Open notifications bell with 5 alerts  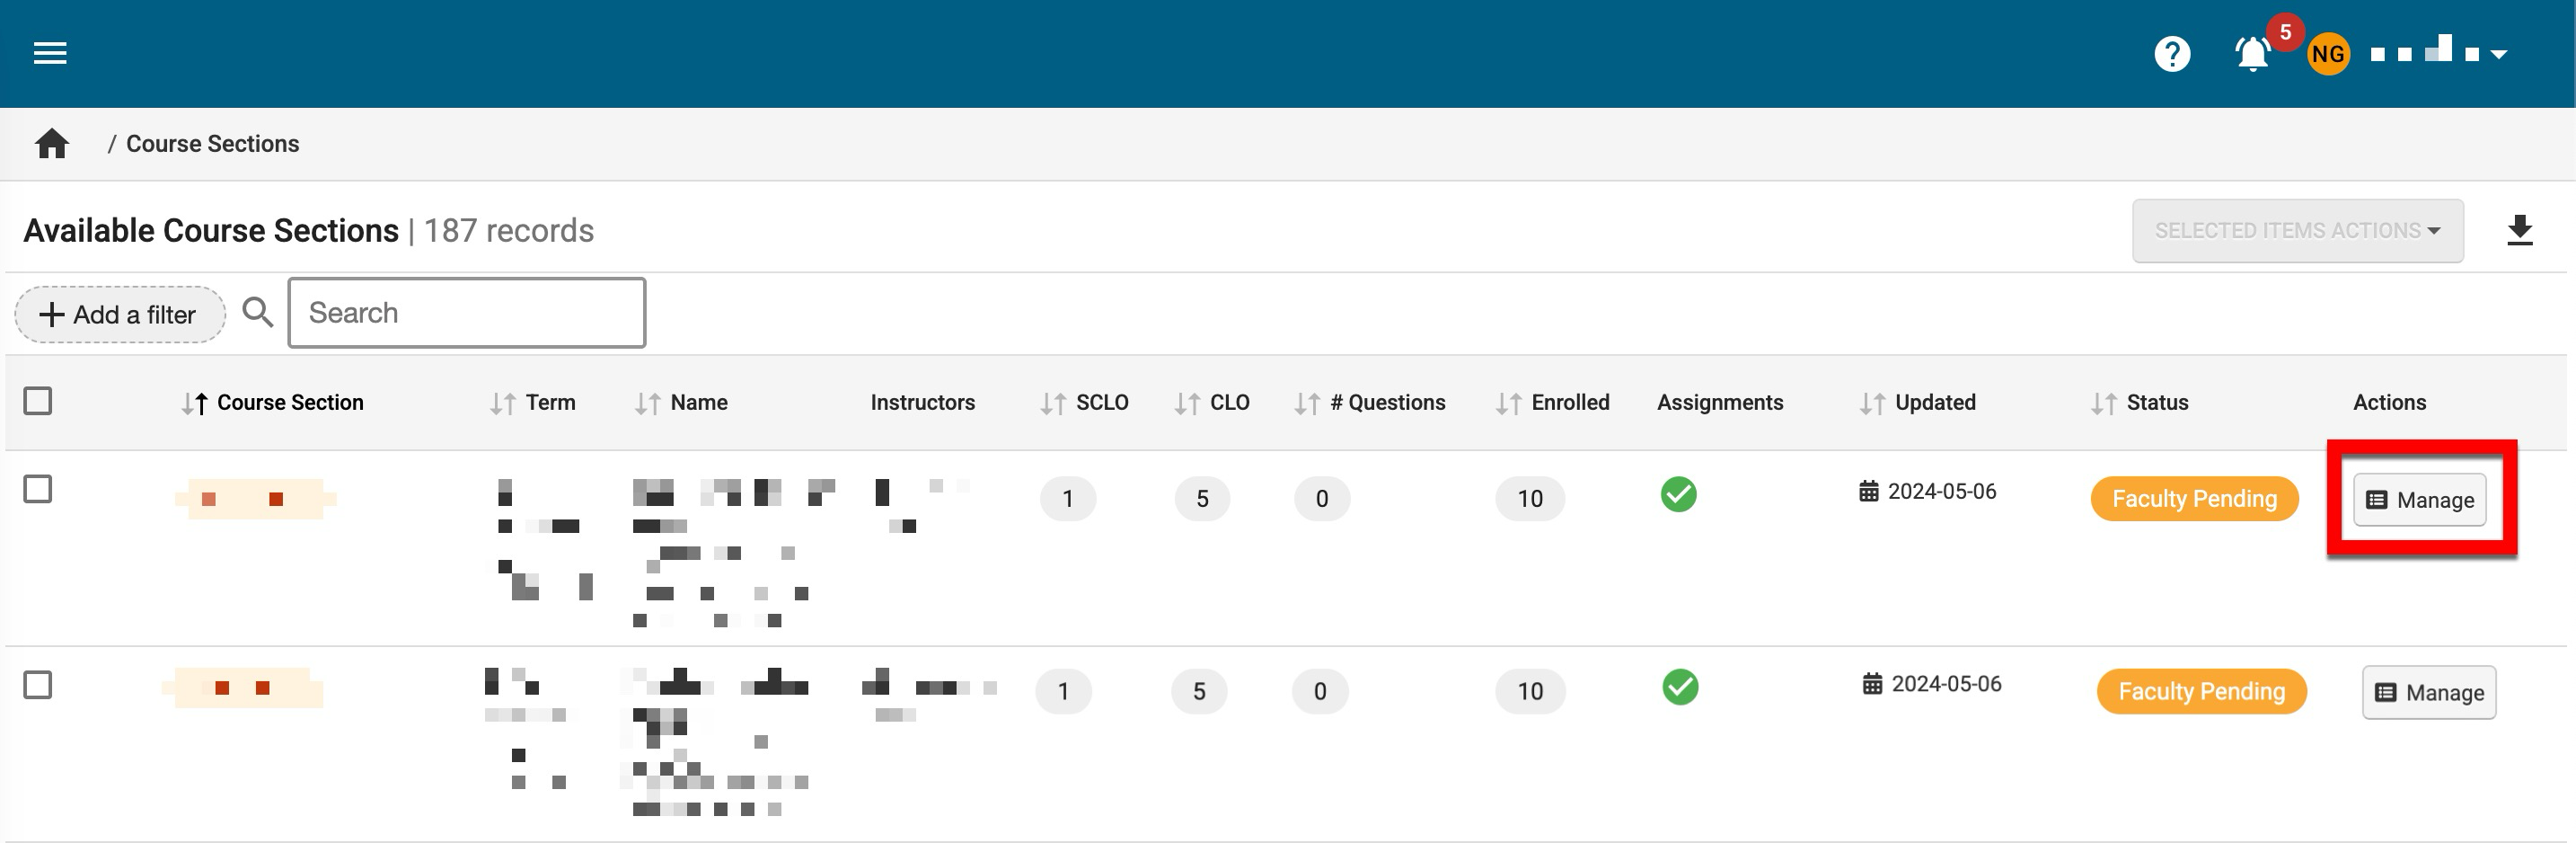coord(2252,54)
